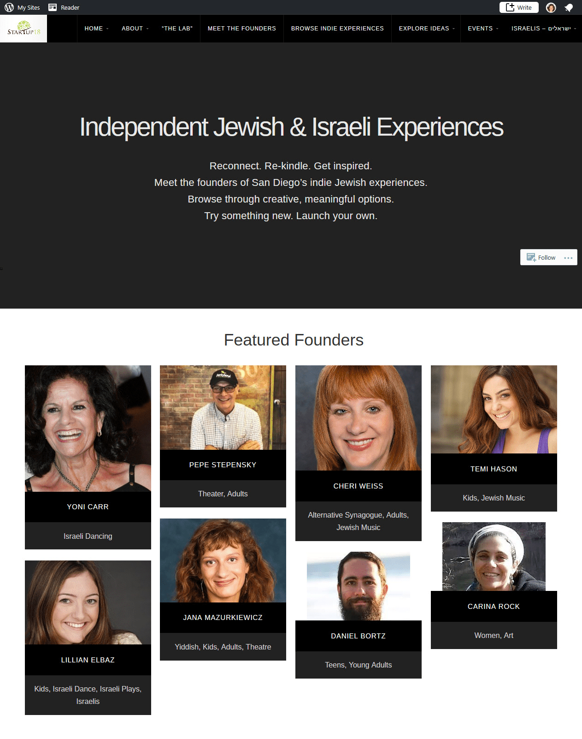
Task: Open Daniel Bortz founder link
Action: 358,636
